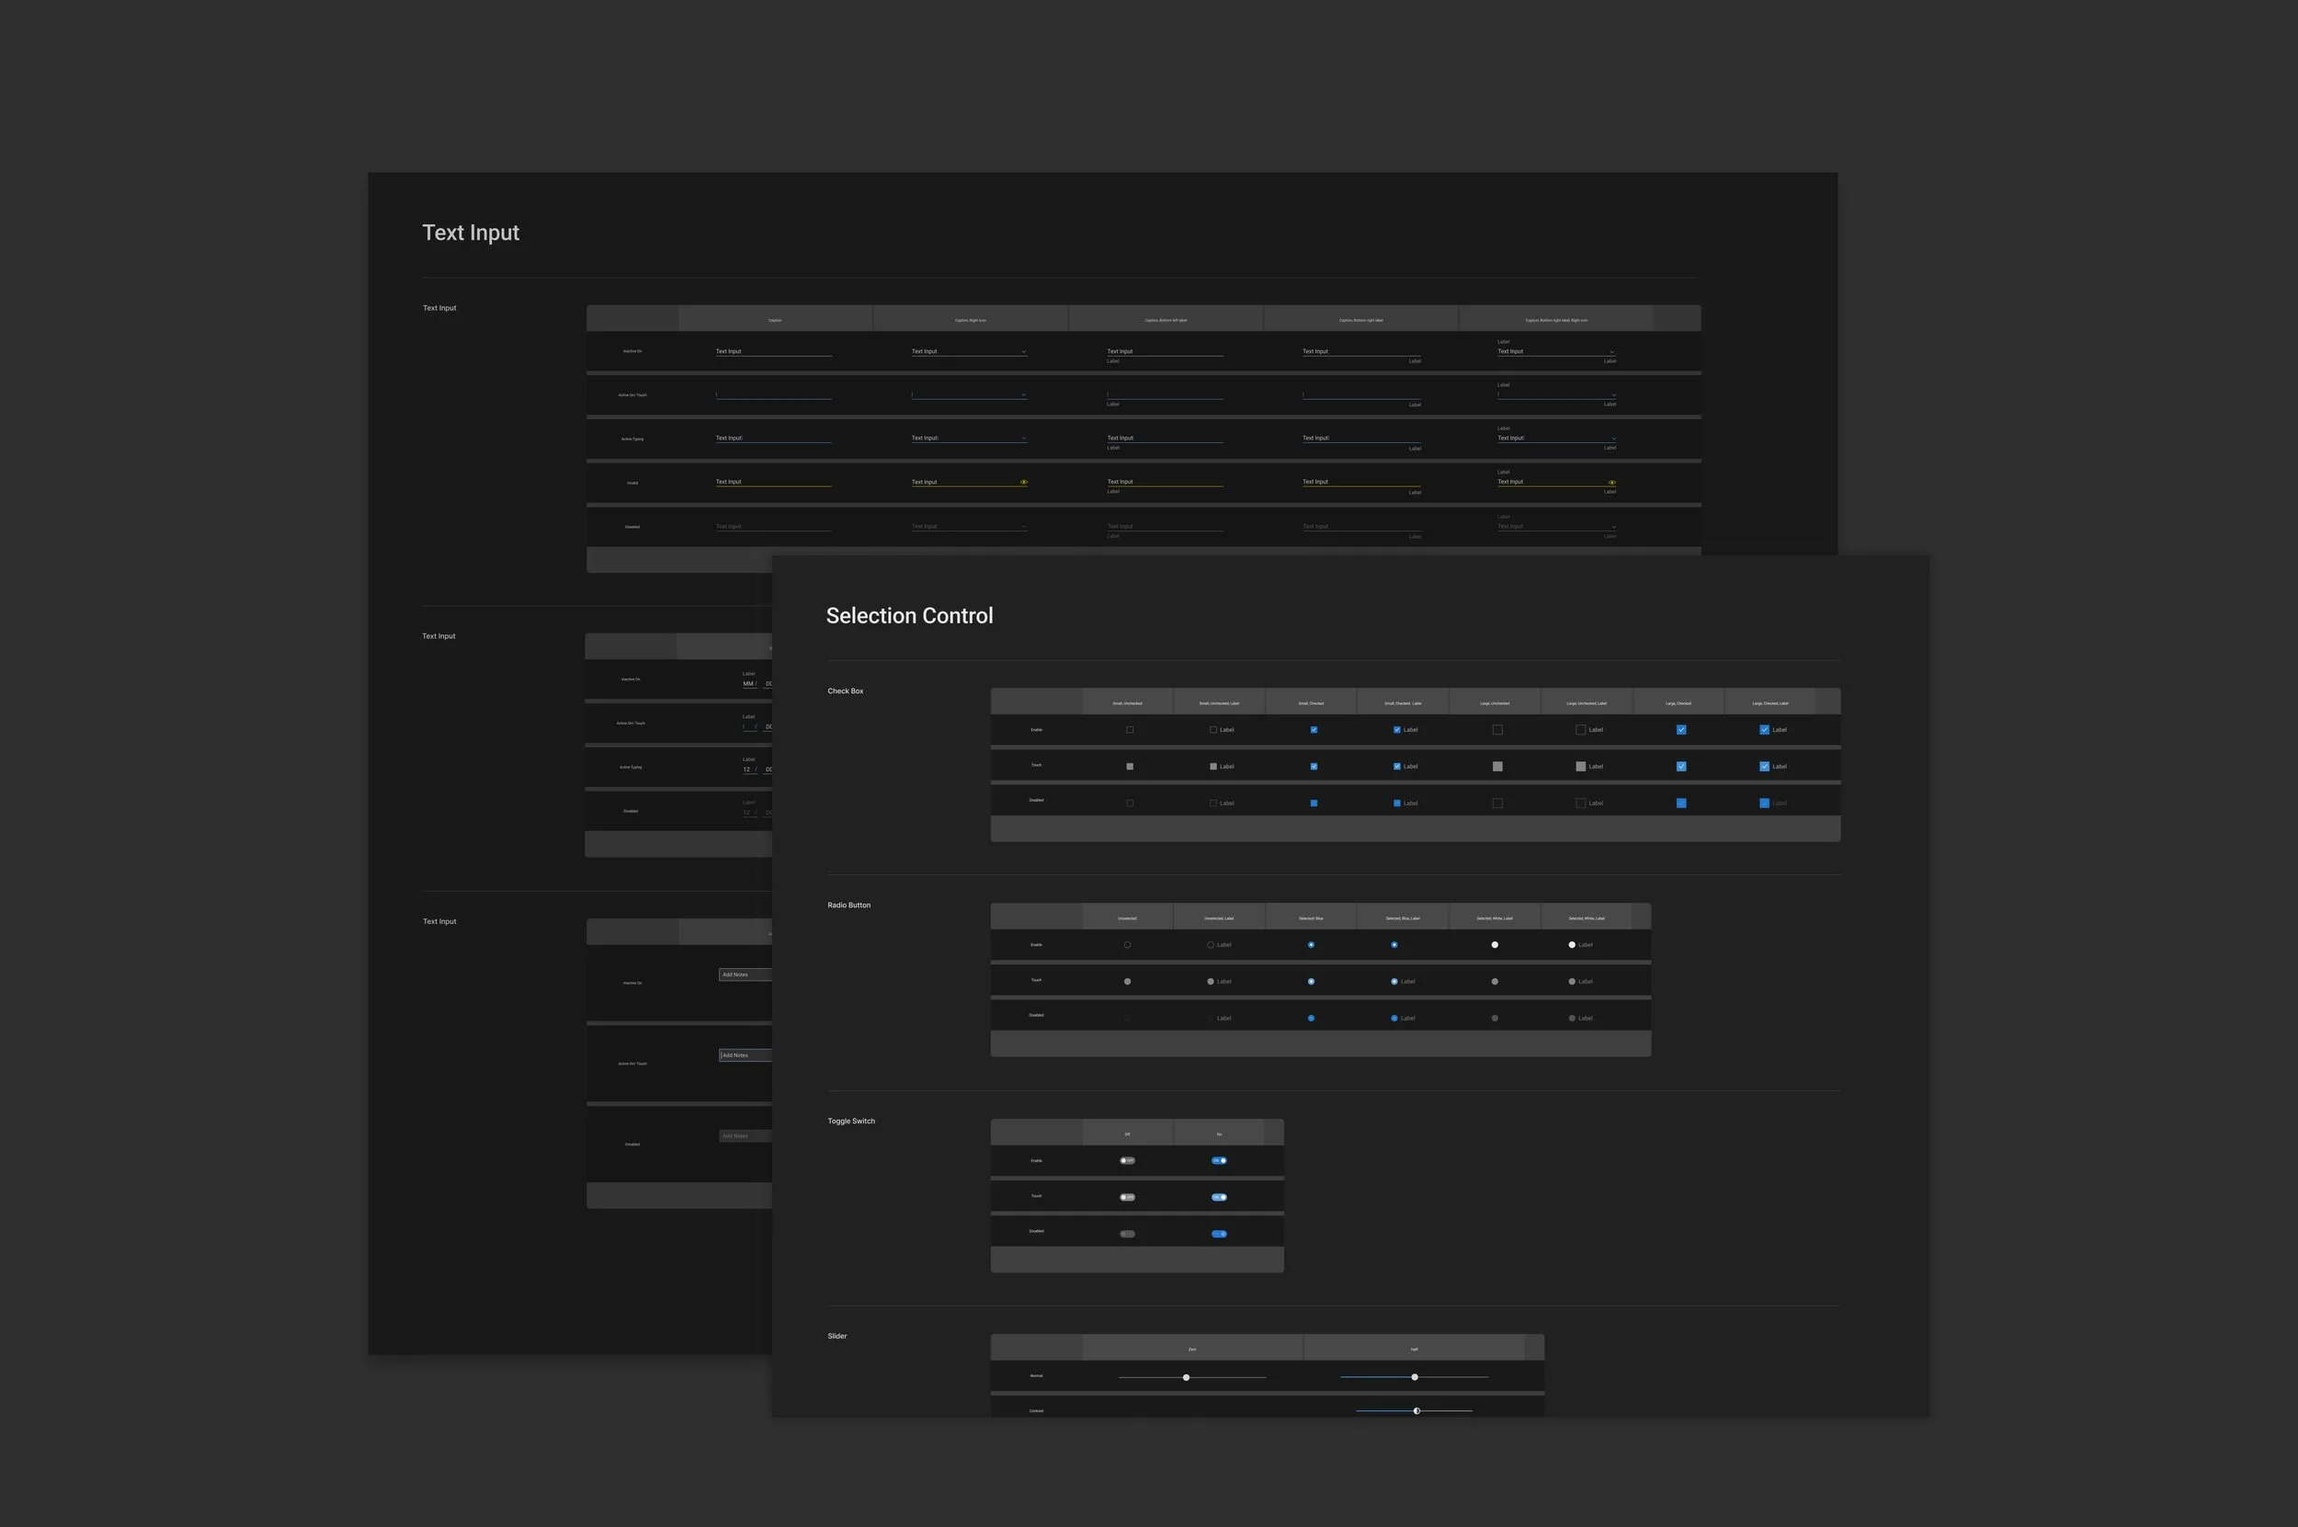Expand chevron in Inactive On row, Caption Right icon column
The width and height of the screenshot is (2298, 1527).
[x=1023, y=351]
